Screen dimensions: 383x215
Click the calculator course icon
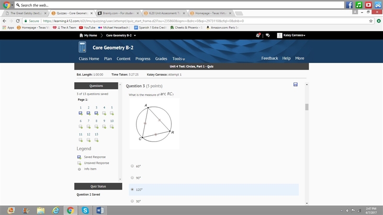[82, 47]
